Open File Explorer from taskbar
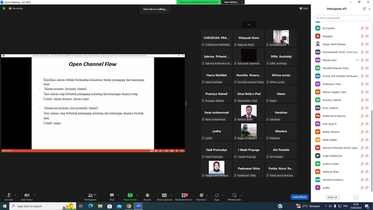This screenshot has height=210, width=373. (x=100, y=206)
